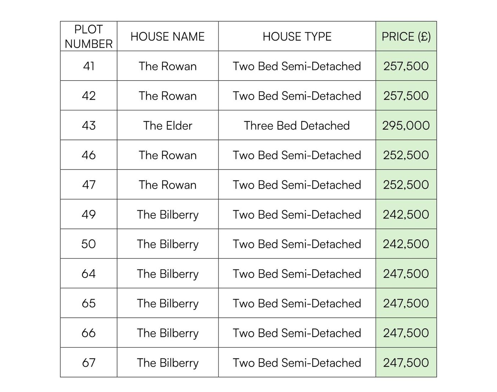Click plot number 49 cell
Image resolution: width=497 pixels, height=392 pixels.
click(88, 214)
